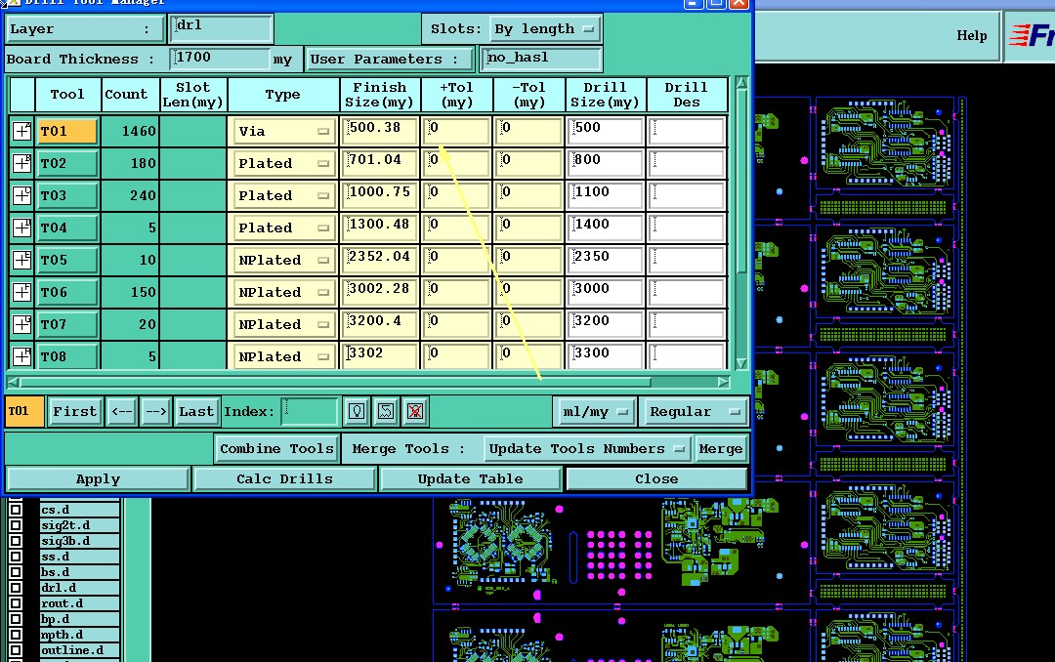Open T08 Type dropdown showing NPlated
The height and width of the screenshot is (662, 1055).
click(282, 356)
